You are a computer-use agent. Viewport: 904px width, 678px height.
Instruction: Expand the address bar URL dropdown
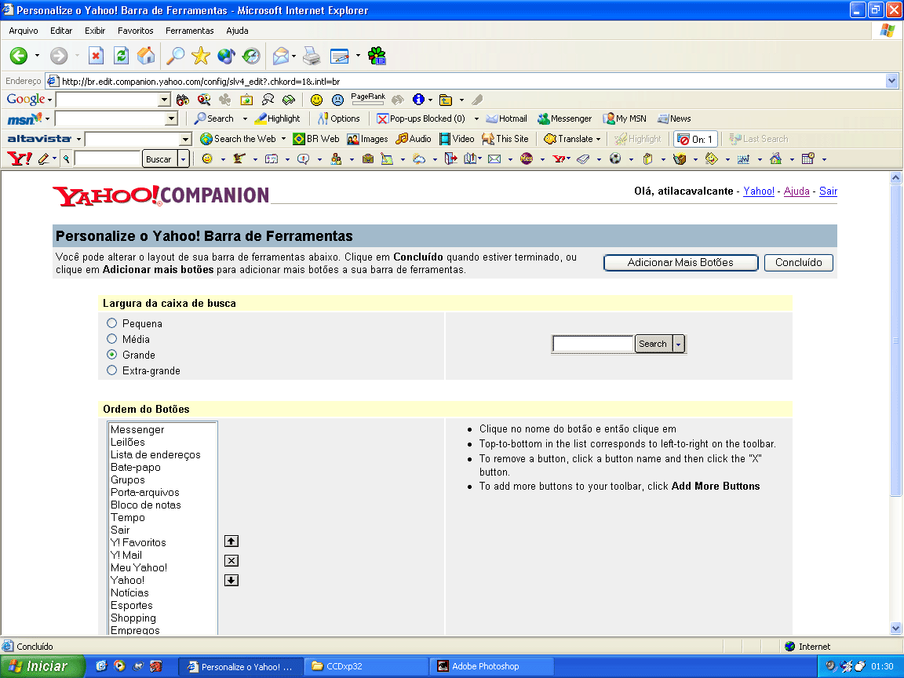pyautogui.click(x=892, y=81)
